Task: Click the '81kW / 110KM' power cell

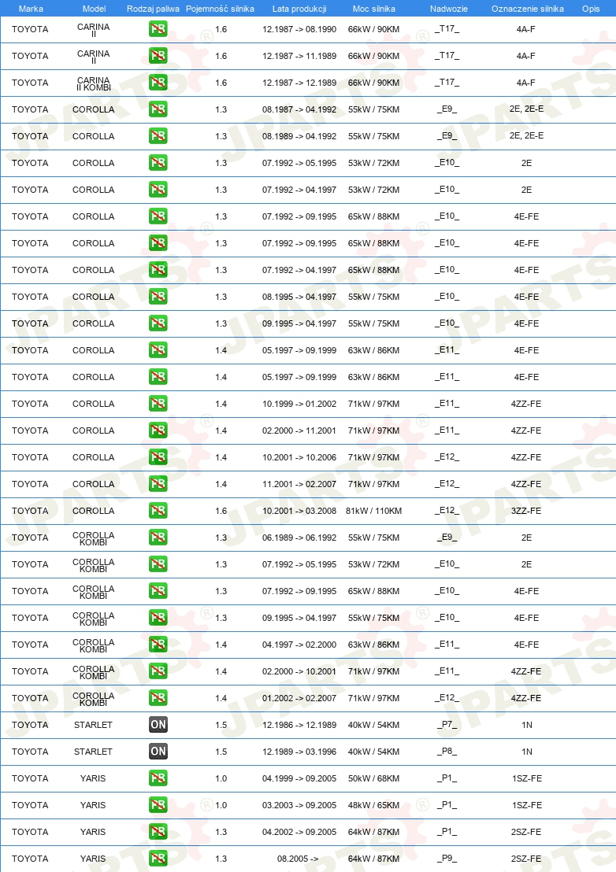Action: tap(373, 511)
